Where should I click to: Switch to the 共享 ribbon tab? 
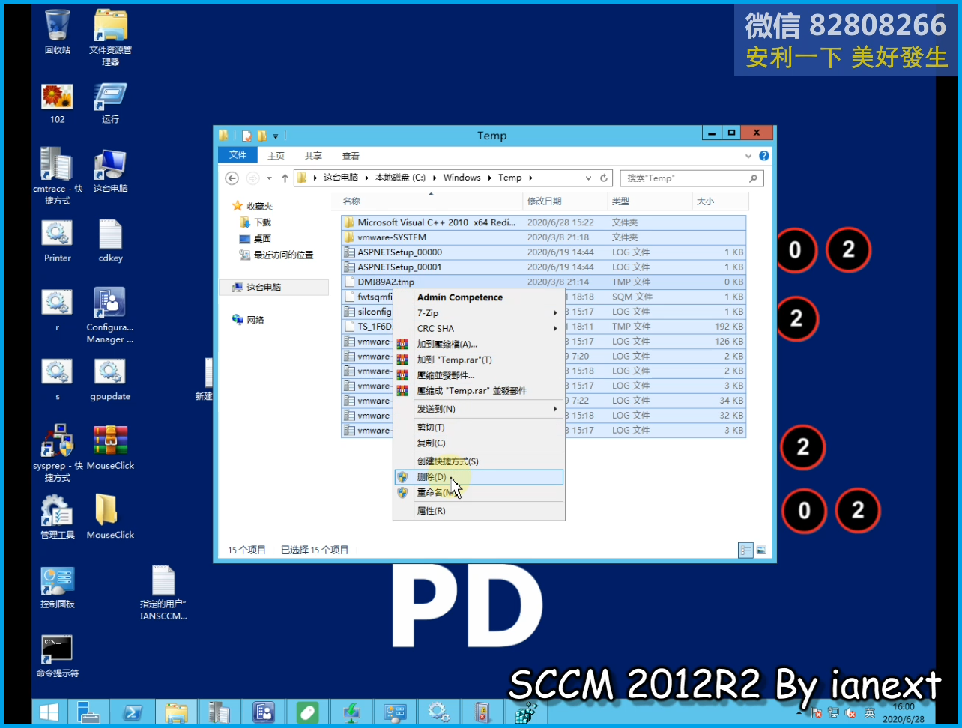click(313, 156)
